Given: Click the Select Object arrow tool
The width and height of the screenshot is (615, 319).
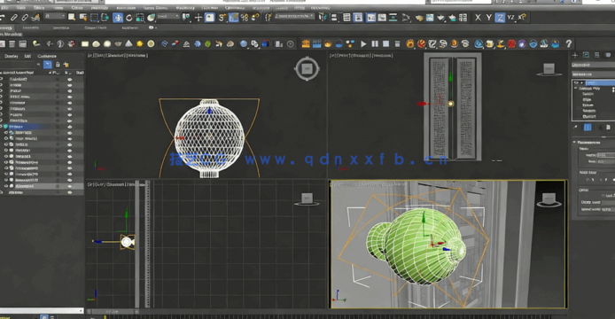Looking at the screenshot, I should (x=72, y=17).
